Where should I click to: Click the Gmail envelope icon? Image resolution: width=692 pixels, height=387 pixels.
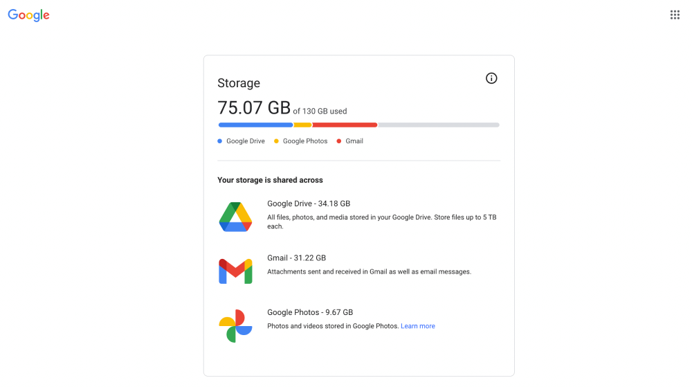point(236,271)
